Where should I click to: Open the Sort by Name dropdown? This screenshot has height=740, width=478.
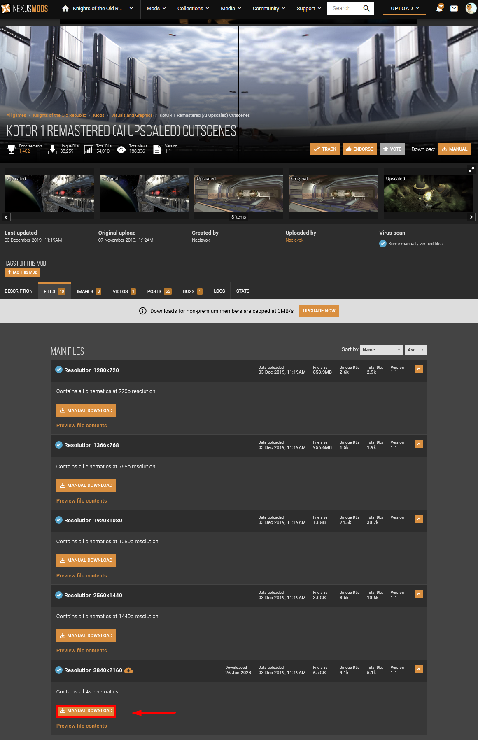click(381, 350)
